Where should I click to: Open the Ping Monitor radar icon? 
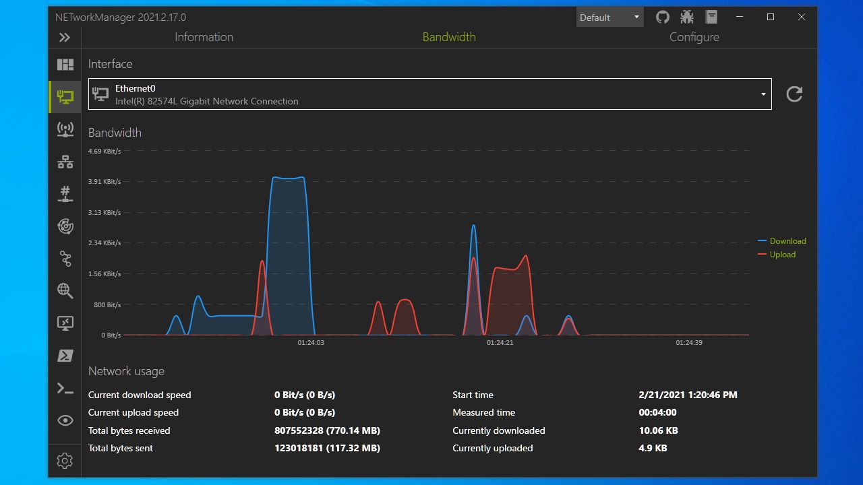[65, 226]
